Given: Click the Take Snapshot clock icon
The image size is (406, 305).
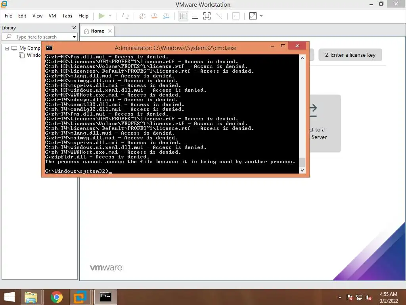Looking at the screenshot, I should tap(142, 16).
